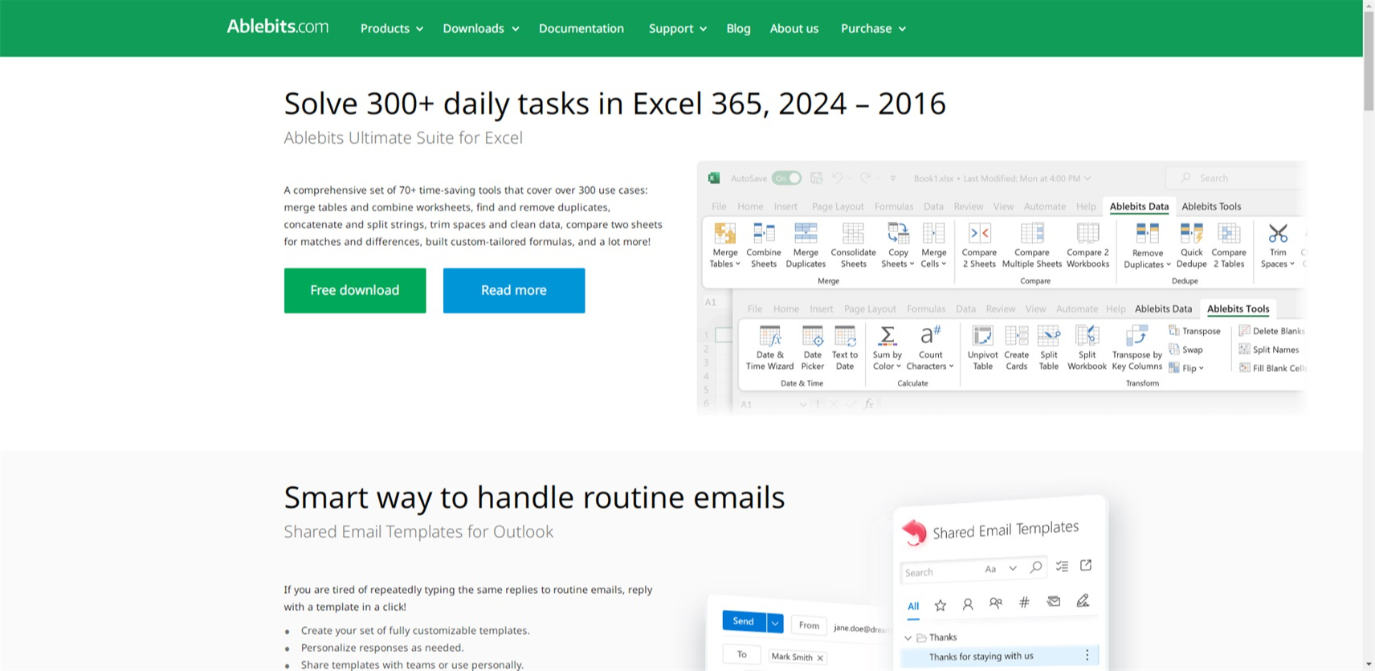Select the Remove Duplicates ribbon icon
This screenshot has height=671, width=1375.
(x=1146, y=234)
